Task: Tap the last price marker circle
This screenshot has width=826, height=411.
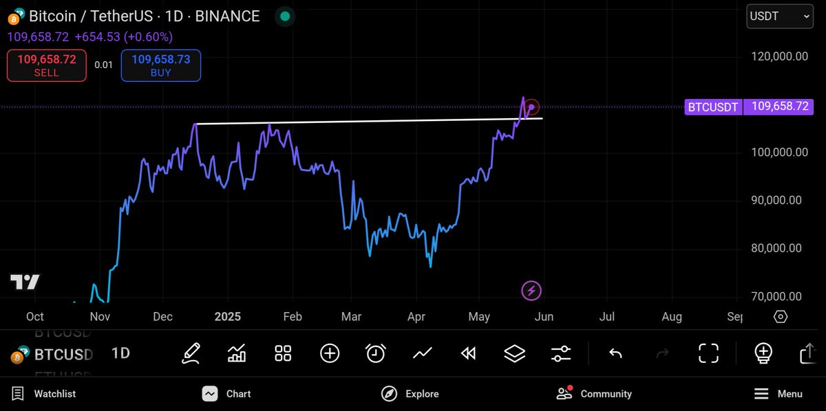Action: [531, 107]
